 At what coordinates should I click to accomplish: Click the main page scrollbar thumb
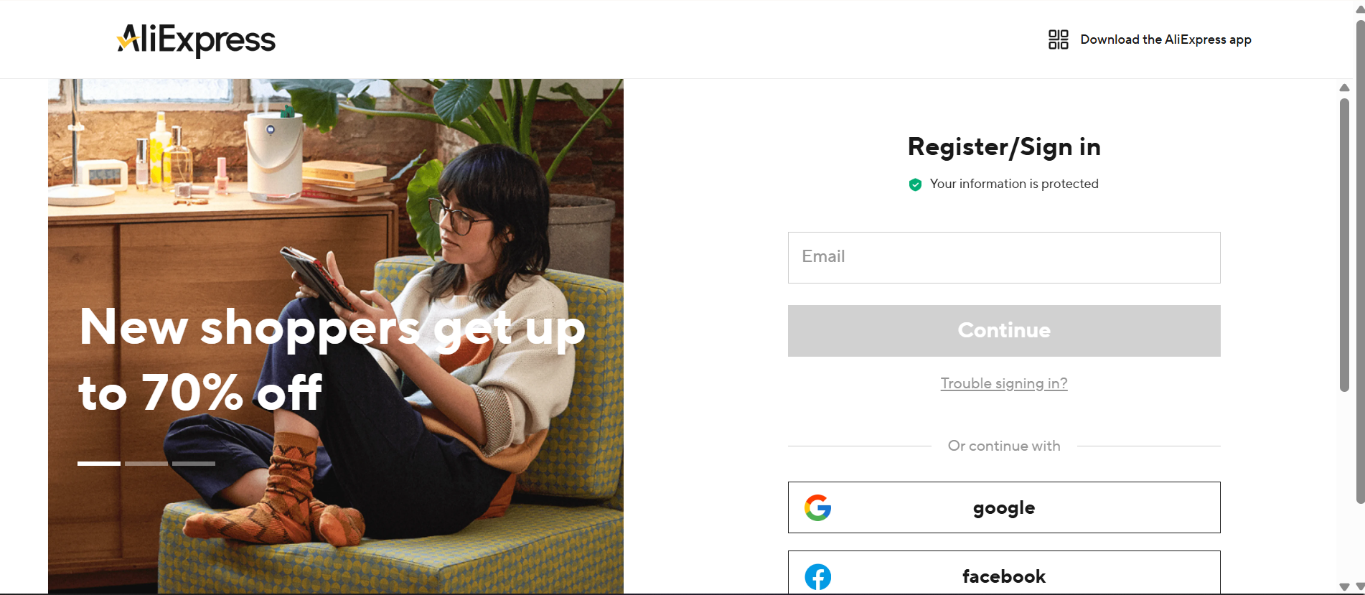click(1359, 258)
